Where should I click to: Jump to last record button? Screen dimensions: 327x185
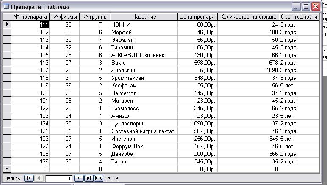(89, 178)
